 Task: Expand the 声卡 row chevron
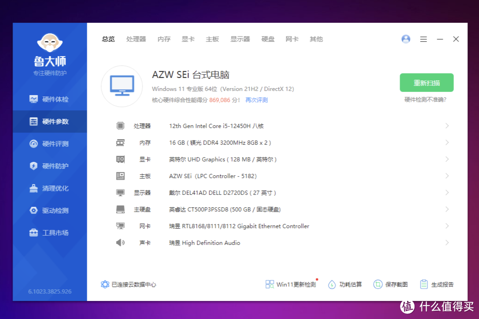pos(447,242)
